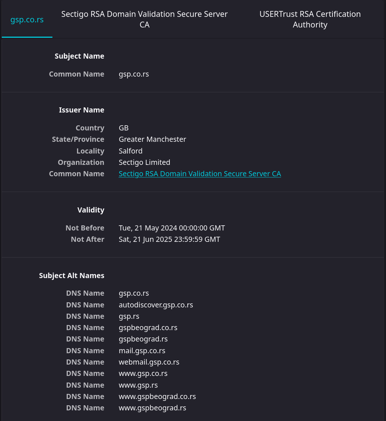This screenshot has width=386, height=421.
Task: Select the country value GB
Action: pos(124,128)
